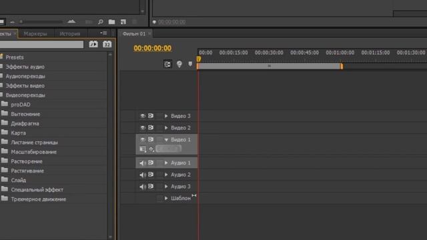Hide Видео 3 track with eye icon
The image size is (427, 240).
click(x=143, y=116)
